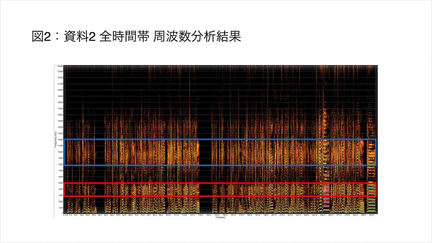This screenshot has width=432, height=243.
Task: Click the 255.0 time marker on the axis
Action: [x=323, y=215]
